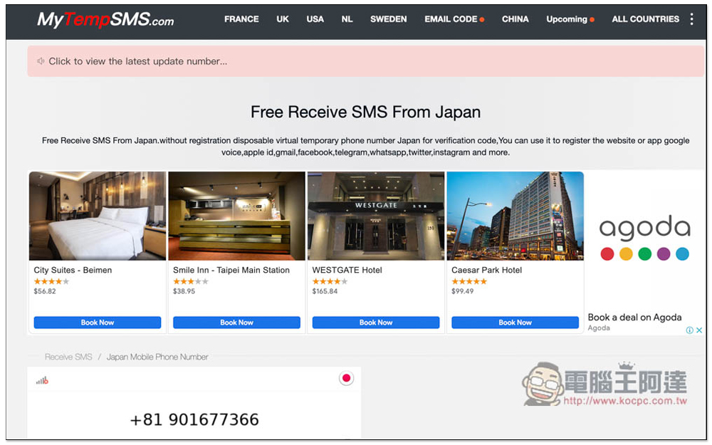712x445 pixels.
Task: Select USA in the navigation bar
Action: coord(315,19)
